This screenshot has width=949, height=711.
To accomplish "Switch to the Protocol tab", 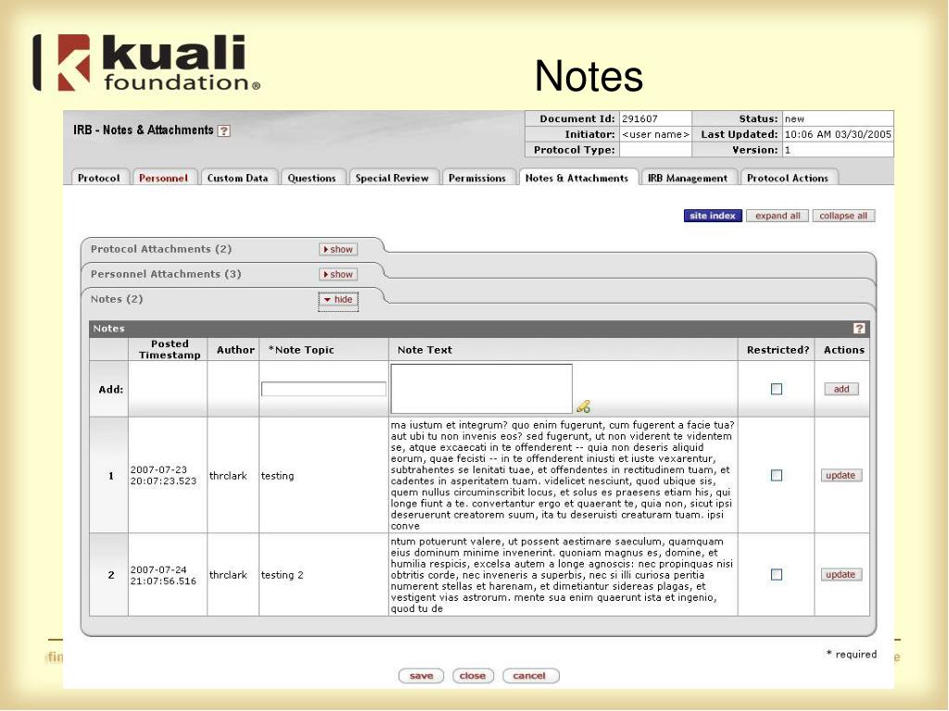I will point(98,178).
